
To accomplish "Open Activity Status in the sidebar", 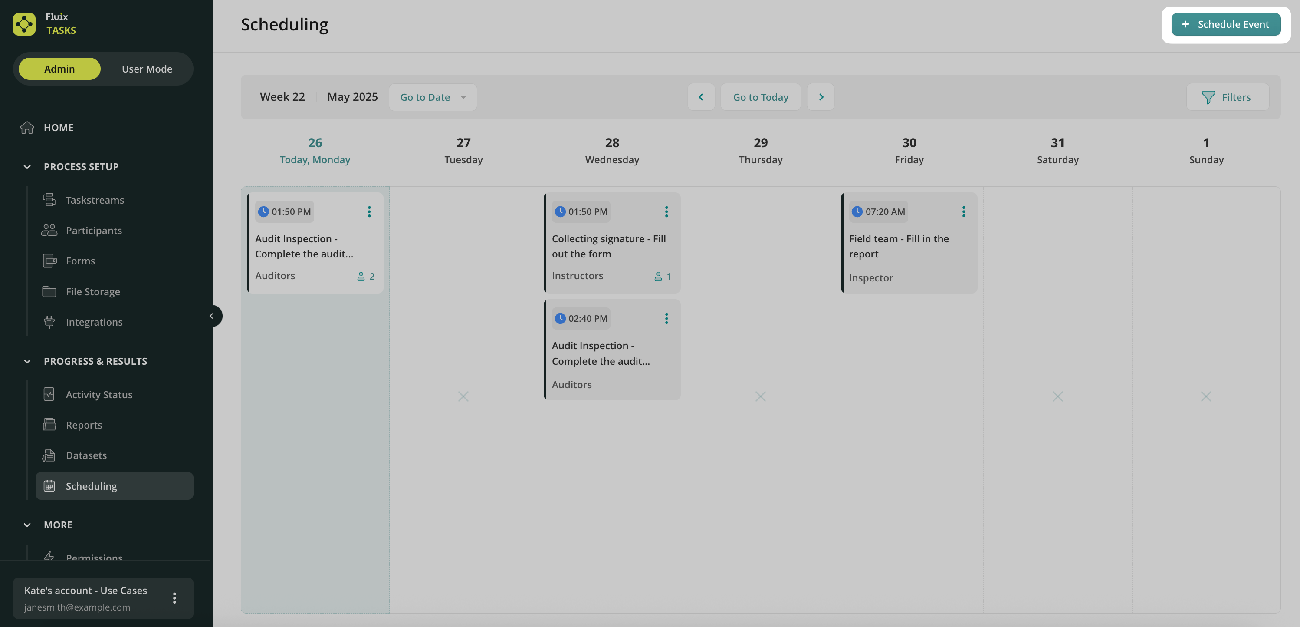I will 99,394.
